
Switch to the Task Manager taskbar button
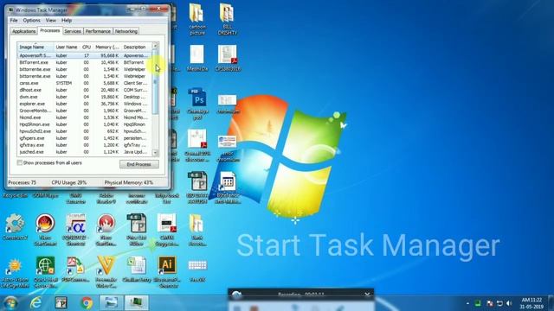pos(137,303)
